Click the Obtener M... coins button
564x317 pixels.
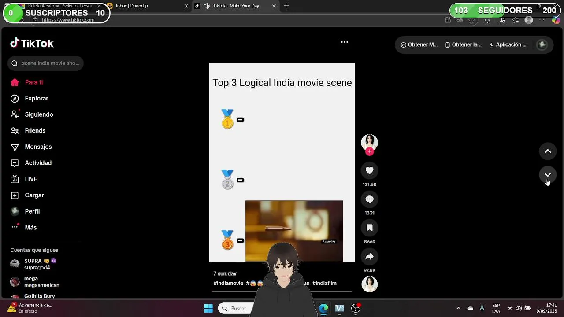point(419,44)
